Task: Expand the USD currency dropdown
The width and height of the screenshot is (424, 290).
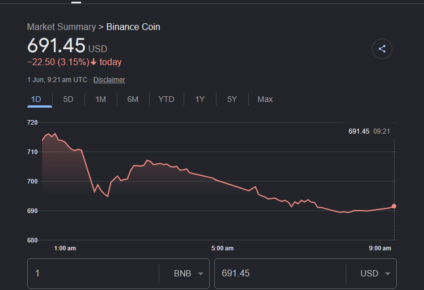Action: 375,274
